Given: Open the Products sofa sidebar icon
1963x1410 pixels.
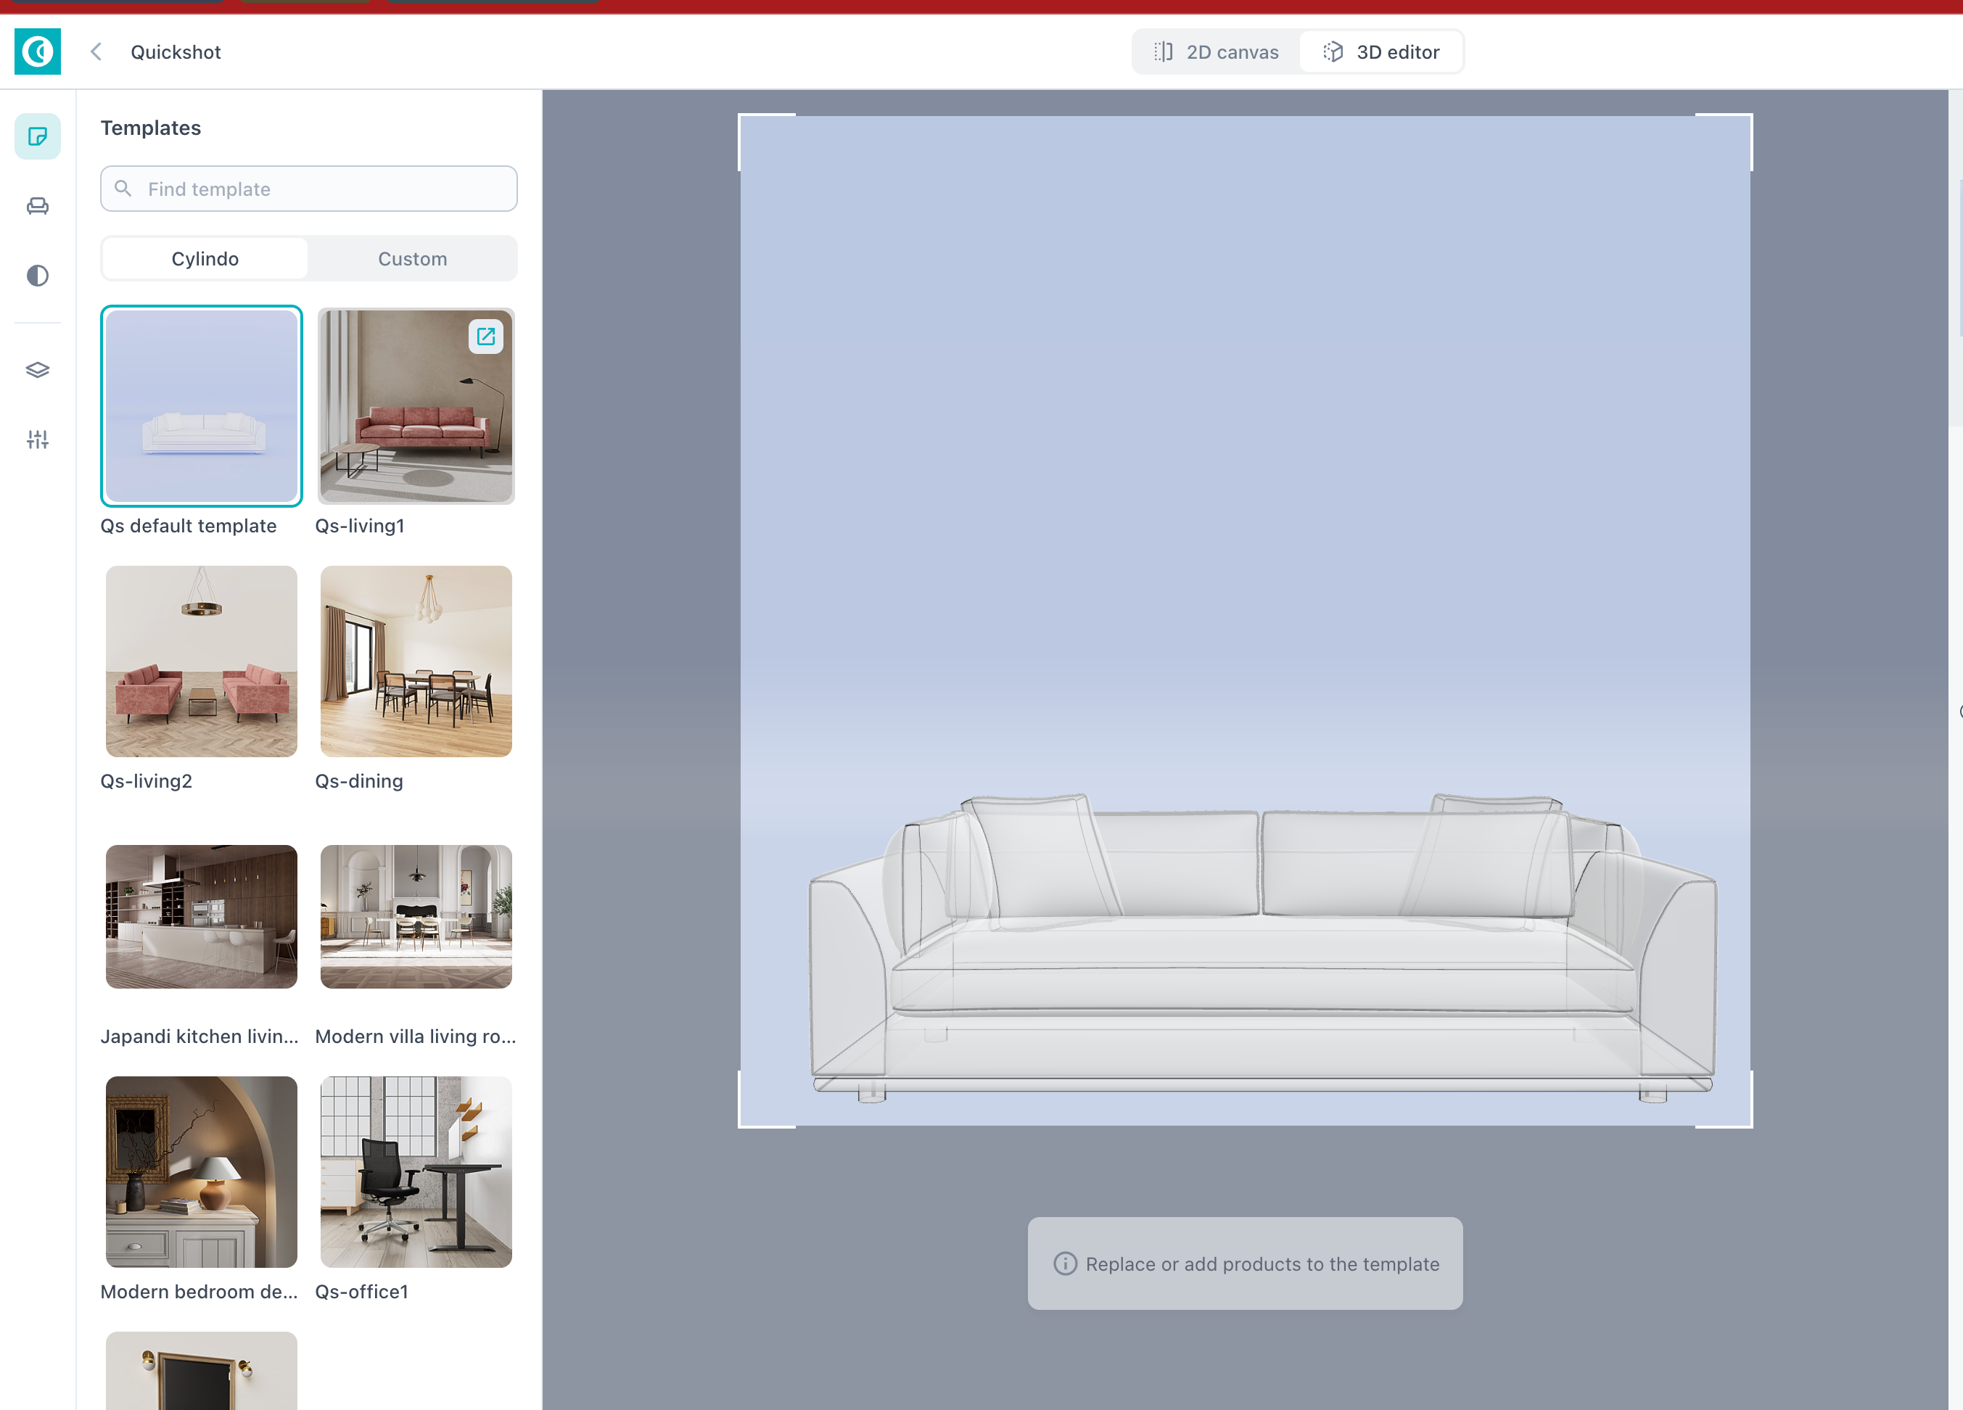Looking at the screenshot, I should coord(37,206).
